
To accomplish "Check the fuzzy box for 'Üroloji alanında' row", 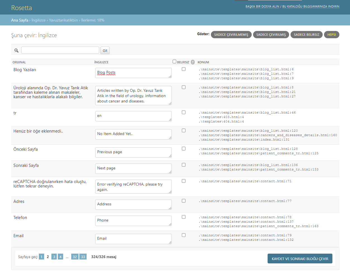I will tap(184, 87).
